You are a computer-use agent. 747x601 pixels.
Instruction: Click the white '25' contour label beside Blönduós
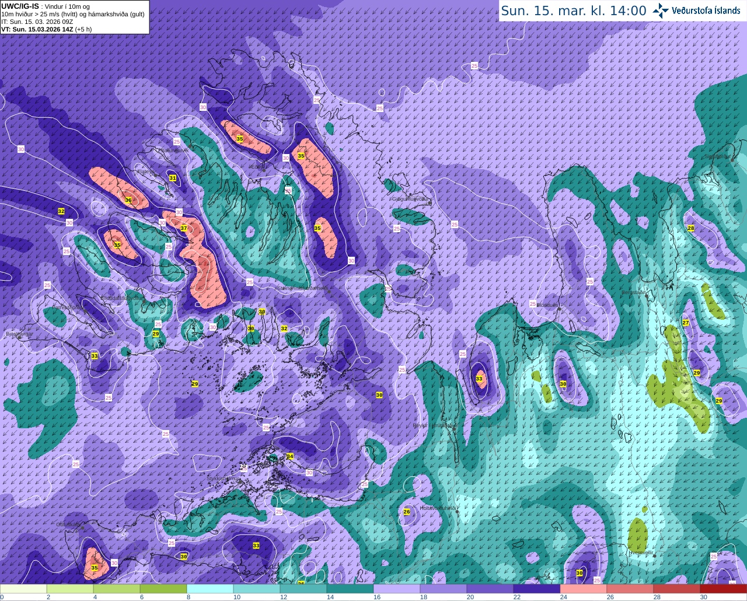(532, 303)
